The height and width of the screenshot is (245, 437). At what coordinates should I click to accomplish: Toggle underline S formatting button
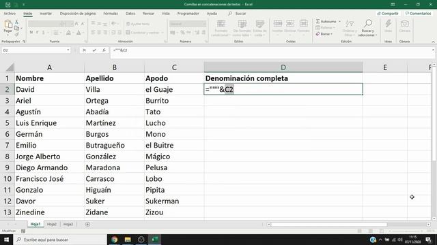click(x=44, y=33)
